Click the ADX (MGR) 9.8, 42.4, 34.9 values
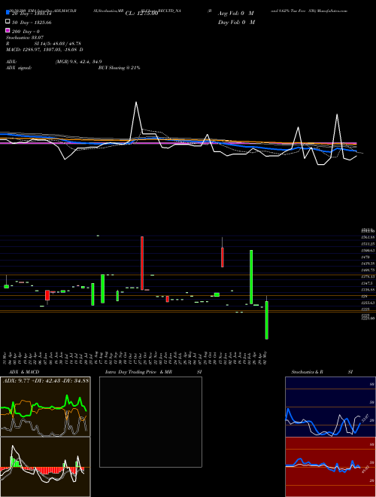Screen dimensions: 376x497 [78, 62]
